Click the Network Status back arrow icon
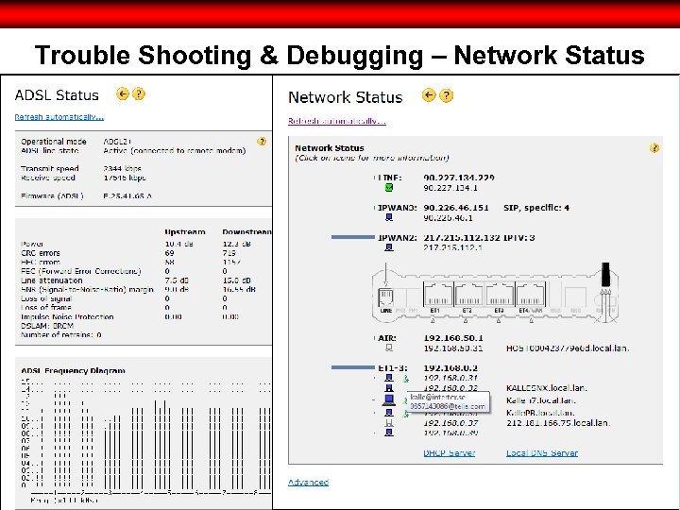The height and width of the screenshot is (510, 680). click(x=429, y=95)
